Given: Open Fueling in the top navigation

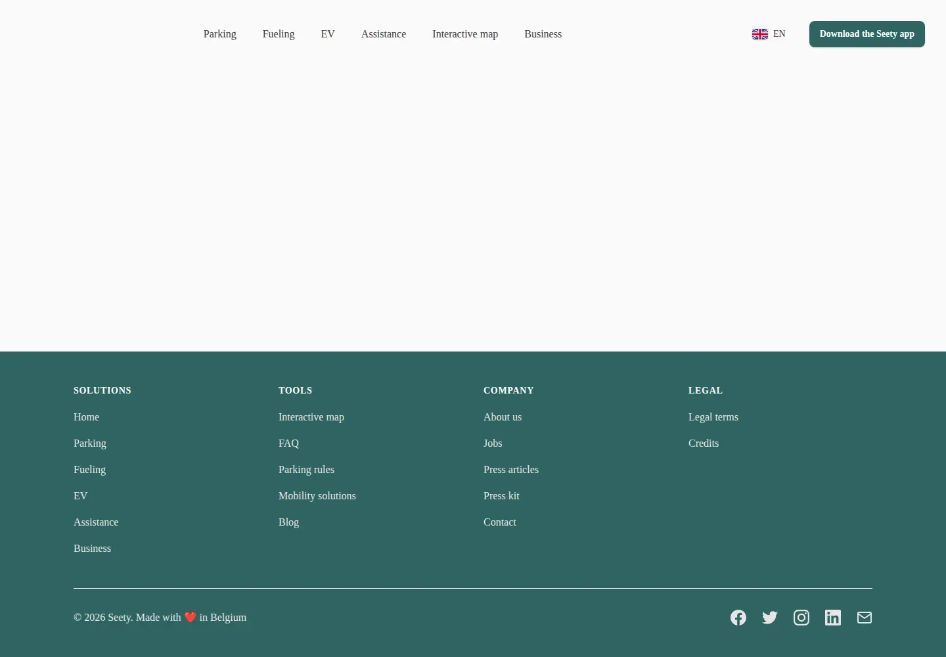Looking at the screenshot, I should (x=279, y=34).
